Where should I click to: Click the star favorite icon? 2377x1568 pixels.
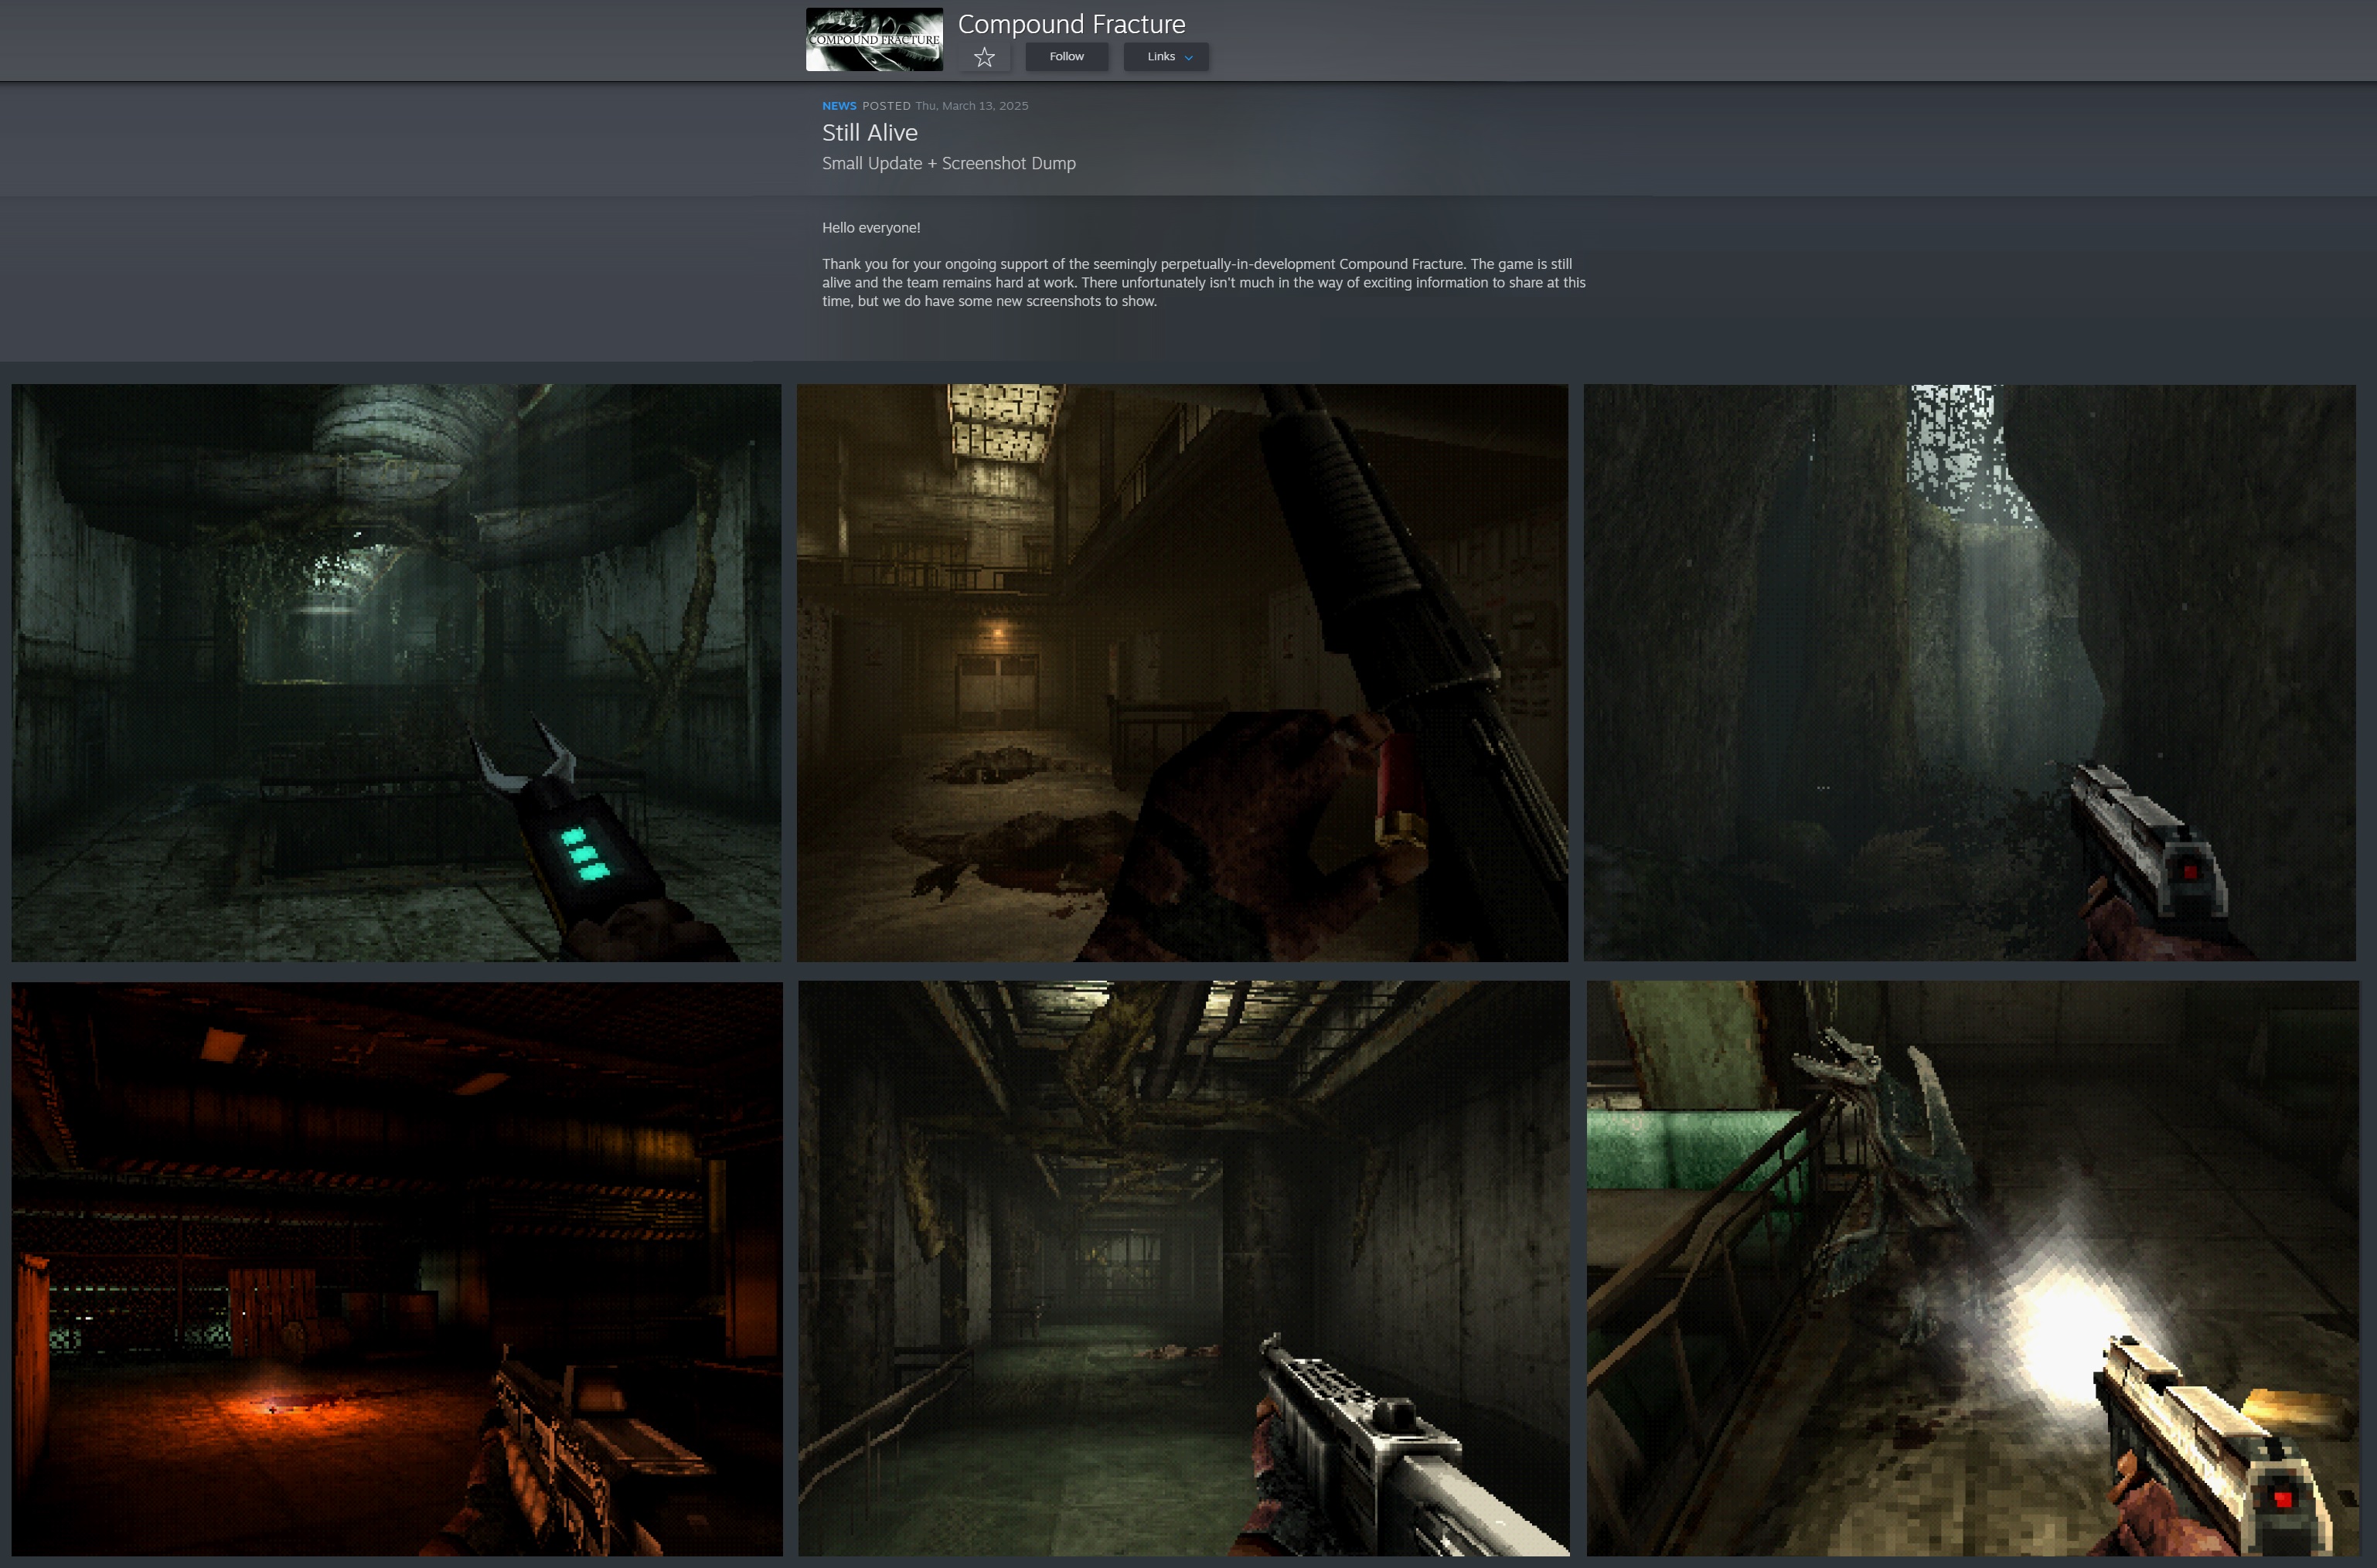tap(984, 57)
